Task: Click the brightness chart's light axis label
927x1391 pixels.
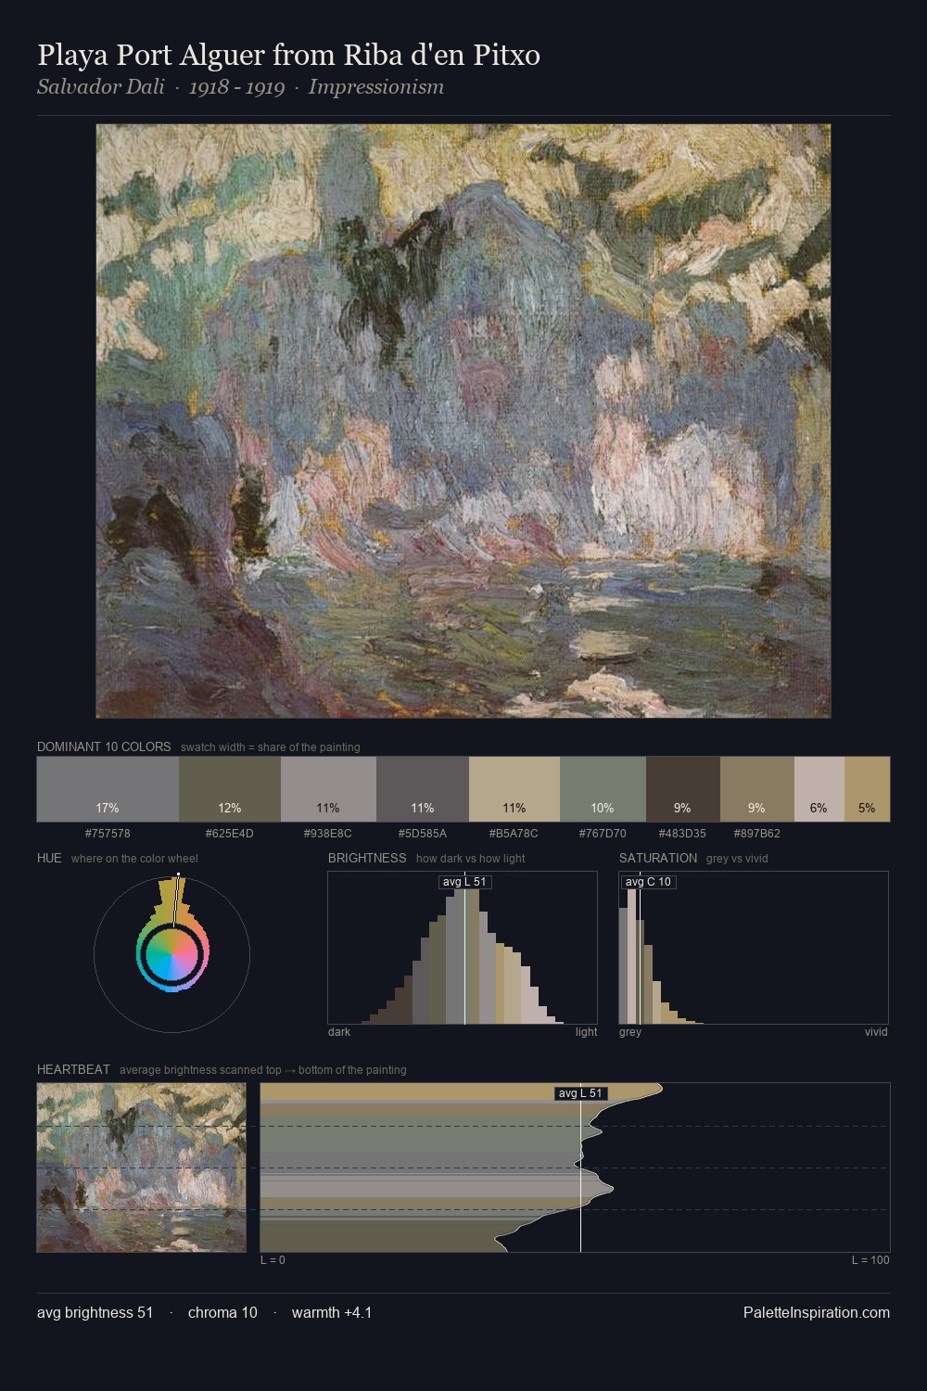Action: tap(587, 1032)
